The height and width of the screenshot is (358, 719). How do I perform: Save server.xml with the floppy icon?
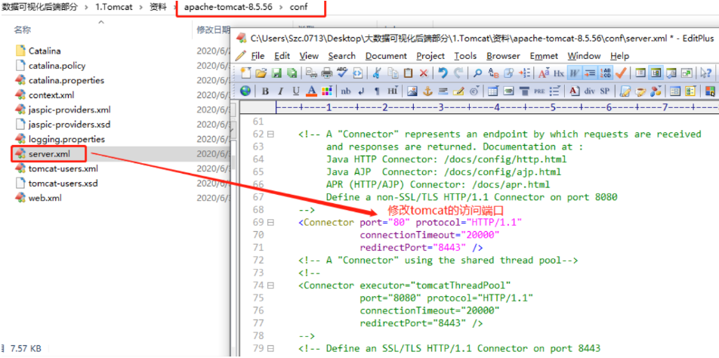[x=276, y=73]
